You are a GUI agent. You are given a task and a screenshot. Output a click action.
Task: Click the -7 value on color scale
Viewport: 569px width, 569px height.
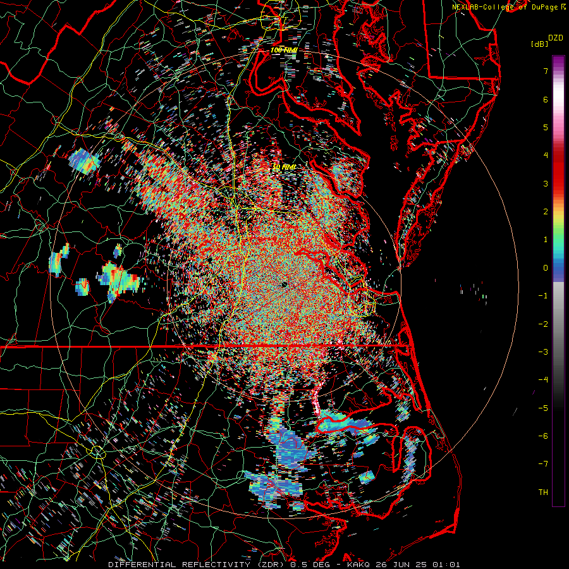(543, 464)
